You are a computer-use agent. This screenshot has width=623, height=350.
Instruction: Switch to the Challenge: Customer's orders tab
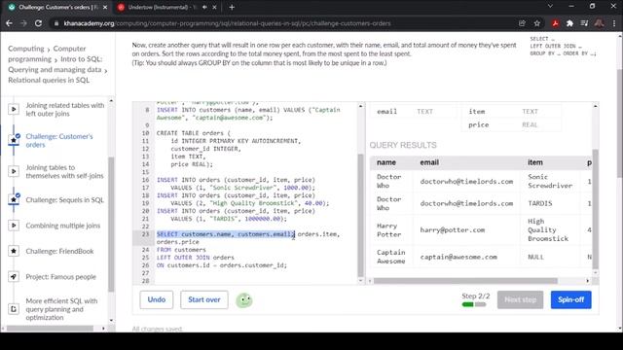point(57,7)
